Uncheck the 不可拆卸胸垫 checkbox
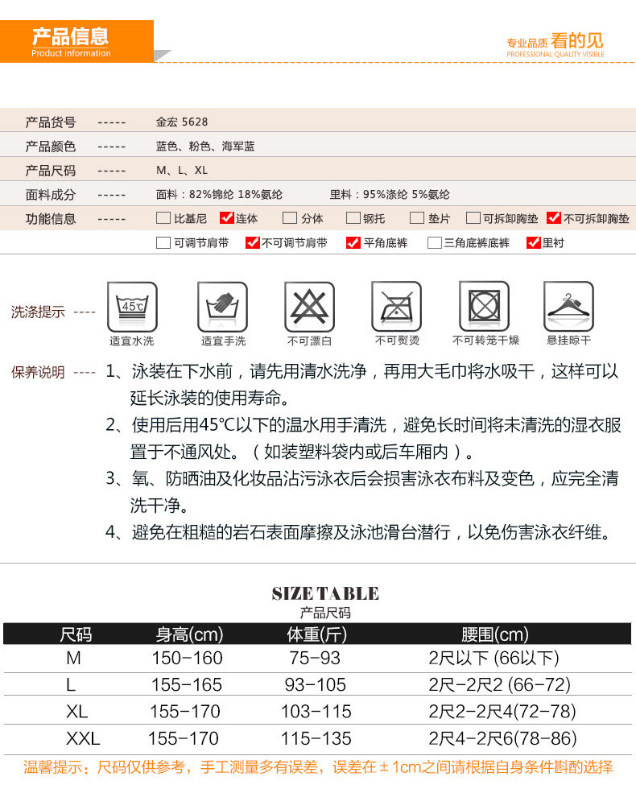This screenshot has width=636, height=789. [554, 218]
